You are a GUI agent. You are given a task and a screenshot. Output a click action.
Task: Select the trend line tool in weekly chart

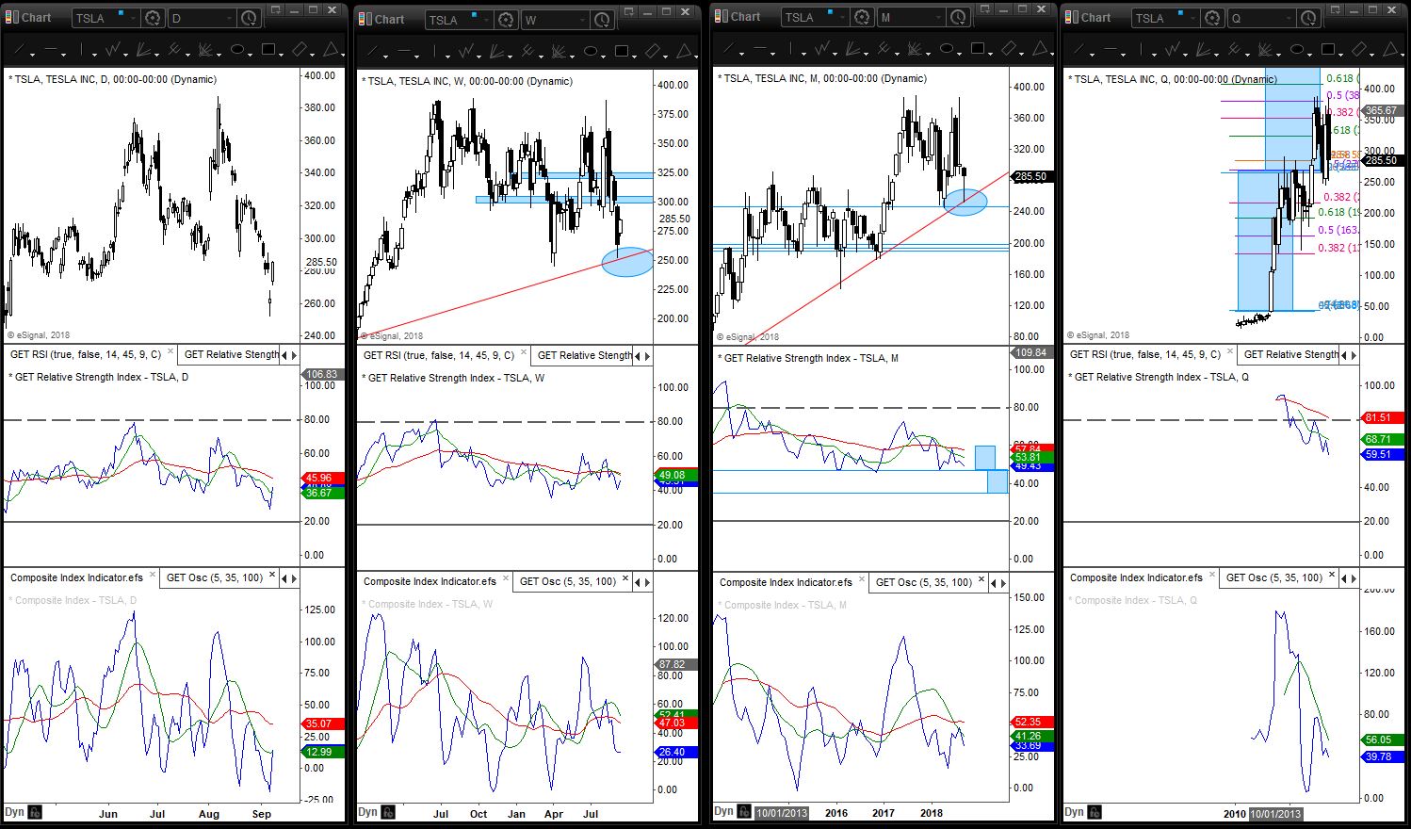[374, 50]
